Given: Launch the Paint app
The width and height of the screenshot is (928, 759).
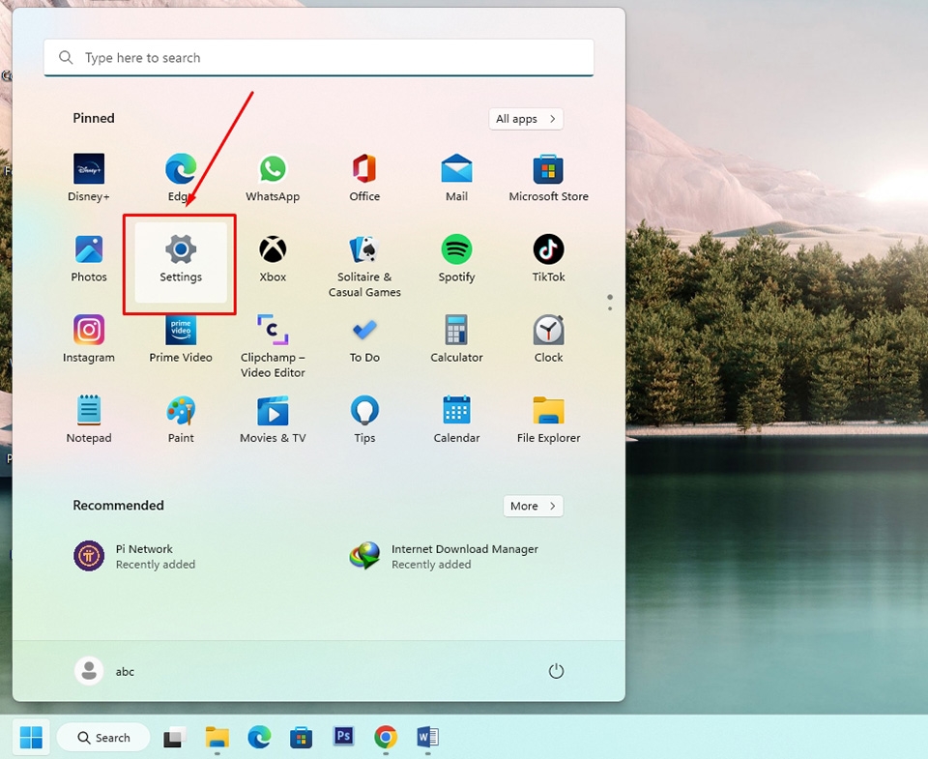Looking at the screenshot, I should point(181,420).
